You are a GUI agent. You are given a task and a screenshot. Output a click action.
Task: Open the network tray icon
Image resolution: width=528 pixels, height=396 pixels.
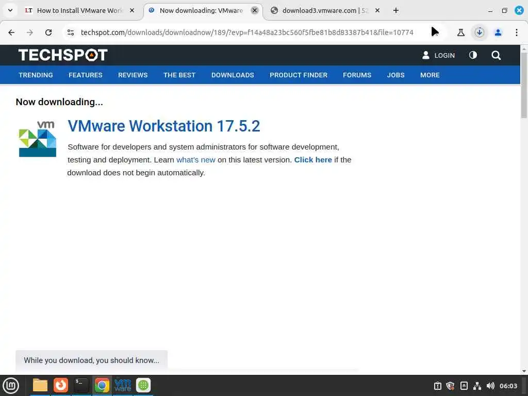477,386
